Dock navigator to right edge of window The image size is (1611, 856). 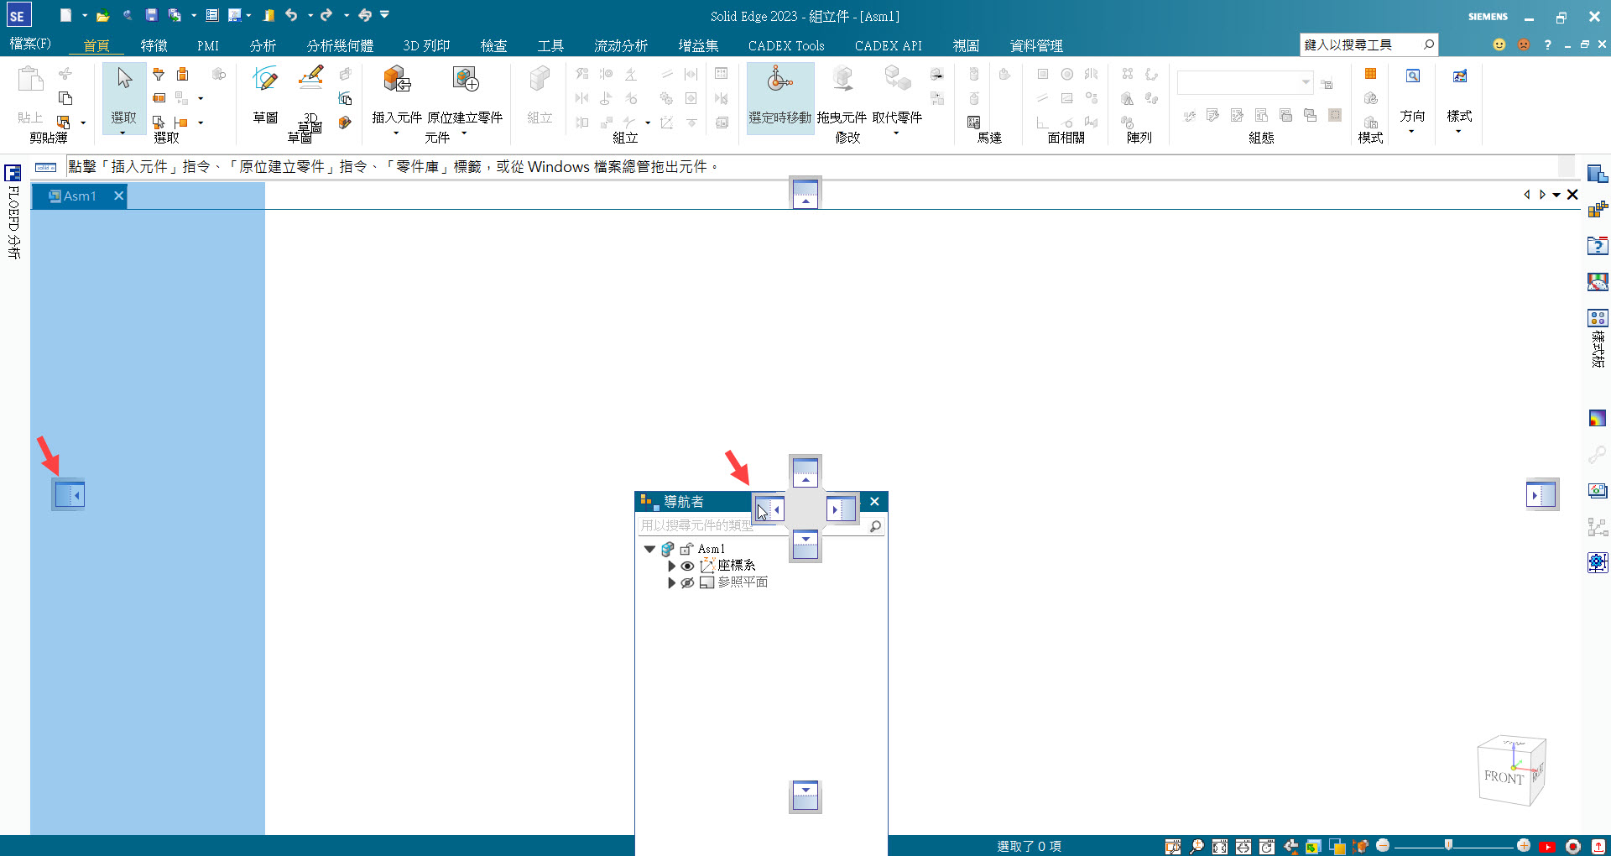pyautogui.click(x=1542, y=494)
